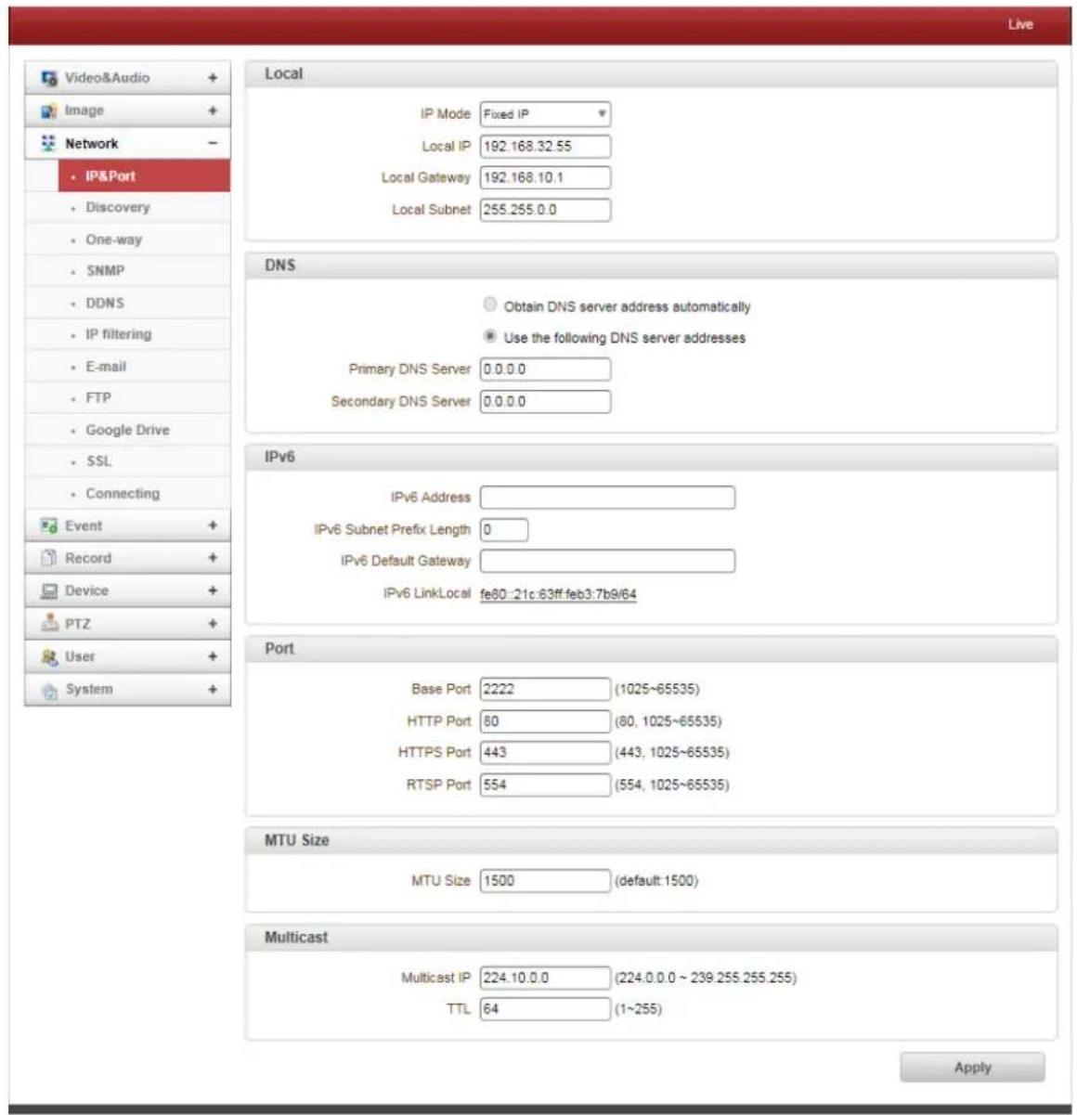Screen dimensions: 1077x1115
Task: Click the Device monitor icon
Action: 48,591
